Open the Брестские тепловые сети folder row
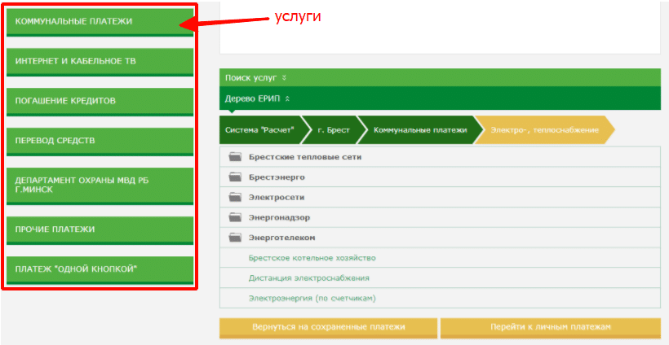 point(440,157)
